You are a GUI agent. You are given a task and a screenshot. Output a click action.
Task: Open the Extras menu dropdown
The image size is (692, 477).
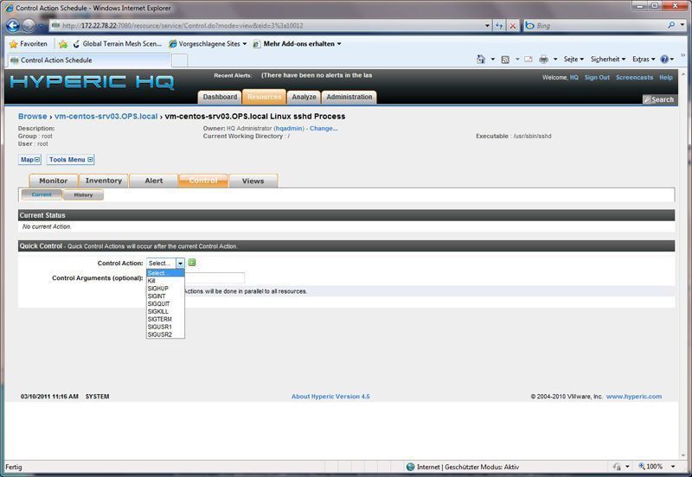tap(644, 59)
